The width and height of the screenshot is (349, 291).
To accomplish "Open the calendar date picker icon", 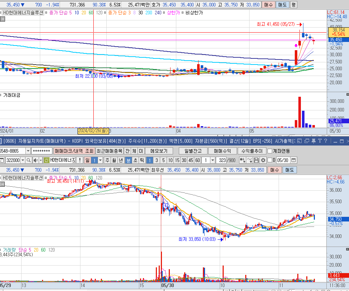I will click(294, 160).
